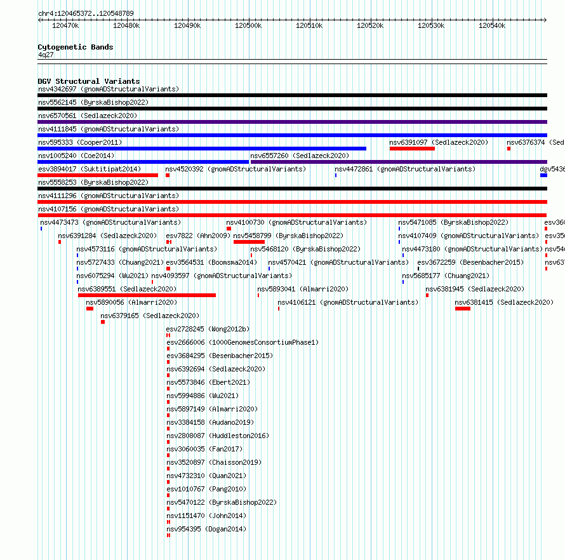Open variant nsv4111296 (gnomADStructuralVariants)
Screen dimensions: 565x560
tap(109, 196)
